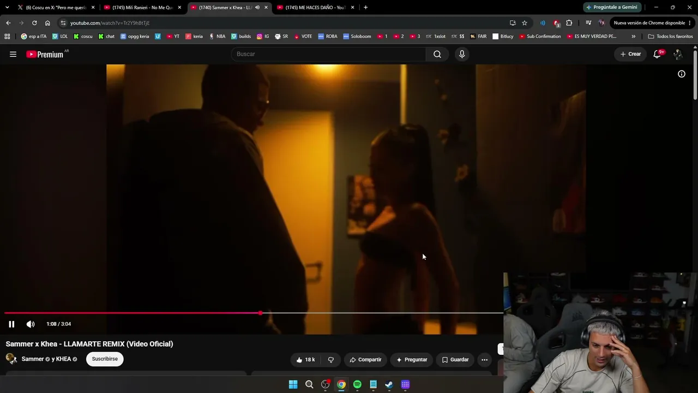Open the KHEA channel link

tap(63, 359)
